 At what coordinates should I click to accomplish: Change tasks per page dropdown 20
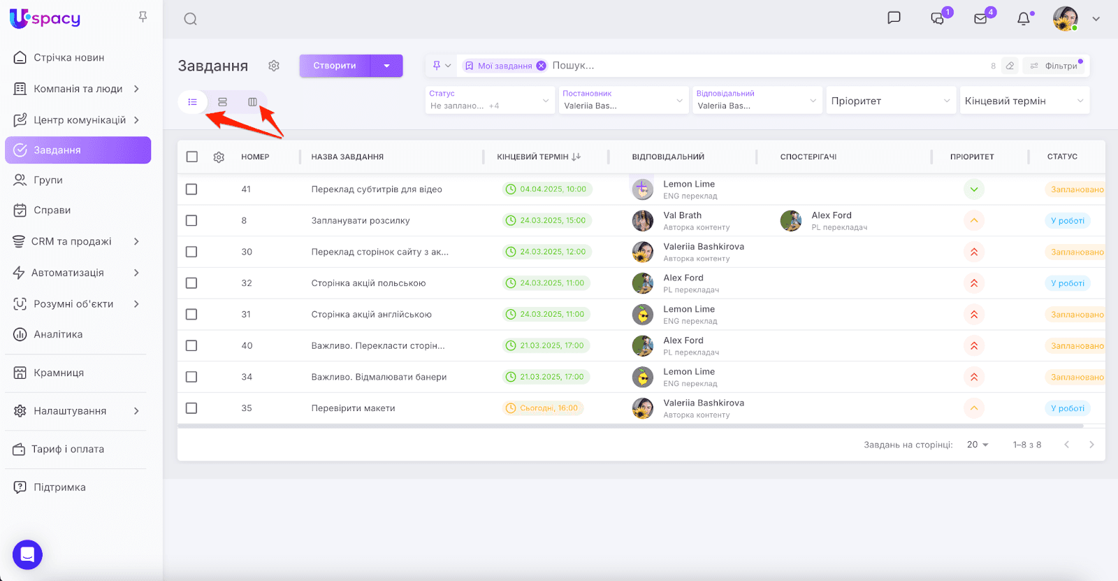point(978,445)
